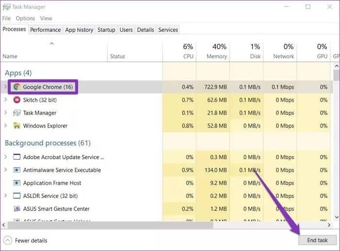The width and height of the screenshot is (340, 251).
Task: Click the Adobe Acrobat Update Service icon
Action: click(17, 157)
